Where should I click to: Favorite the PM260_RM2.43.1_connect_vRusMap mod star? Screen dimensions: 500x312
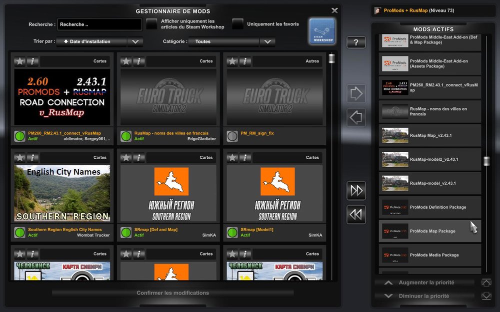[x=20, y=61]
